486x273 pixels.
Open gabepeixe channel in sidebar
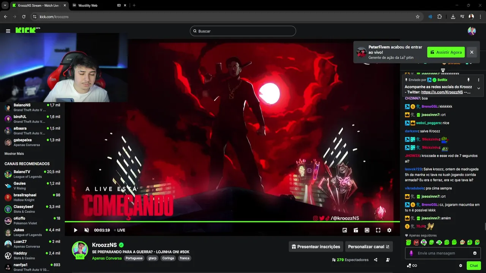click(x=32, y=142)
